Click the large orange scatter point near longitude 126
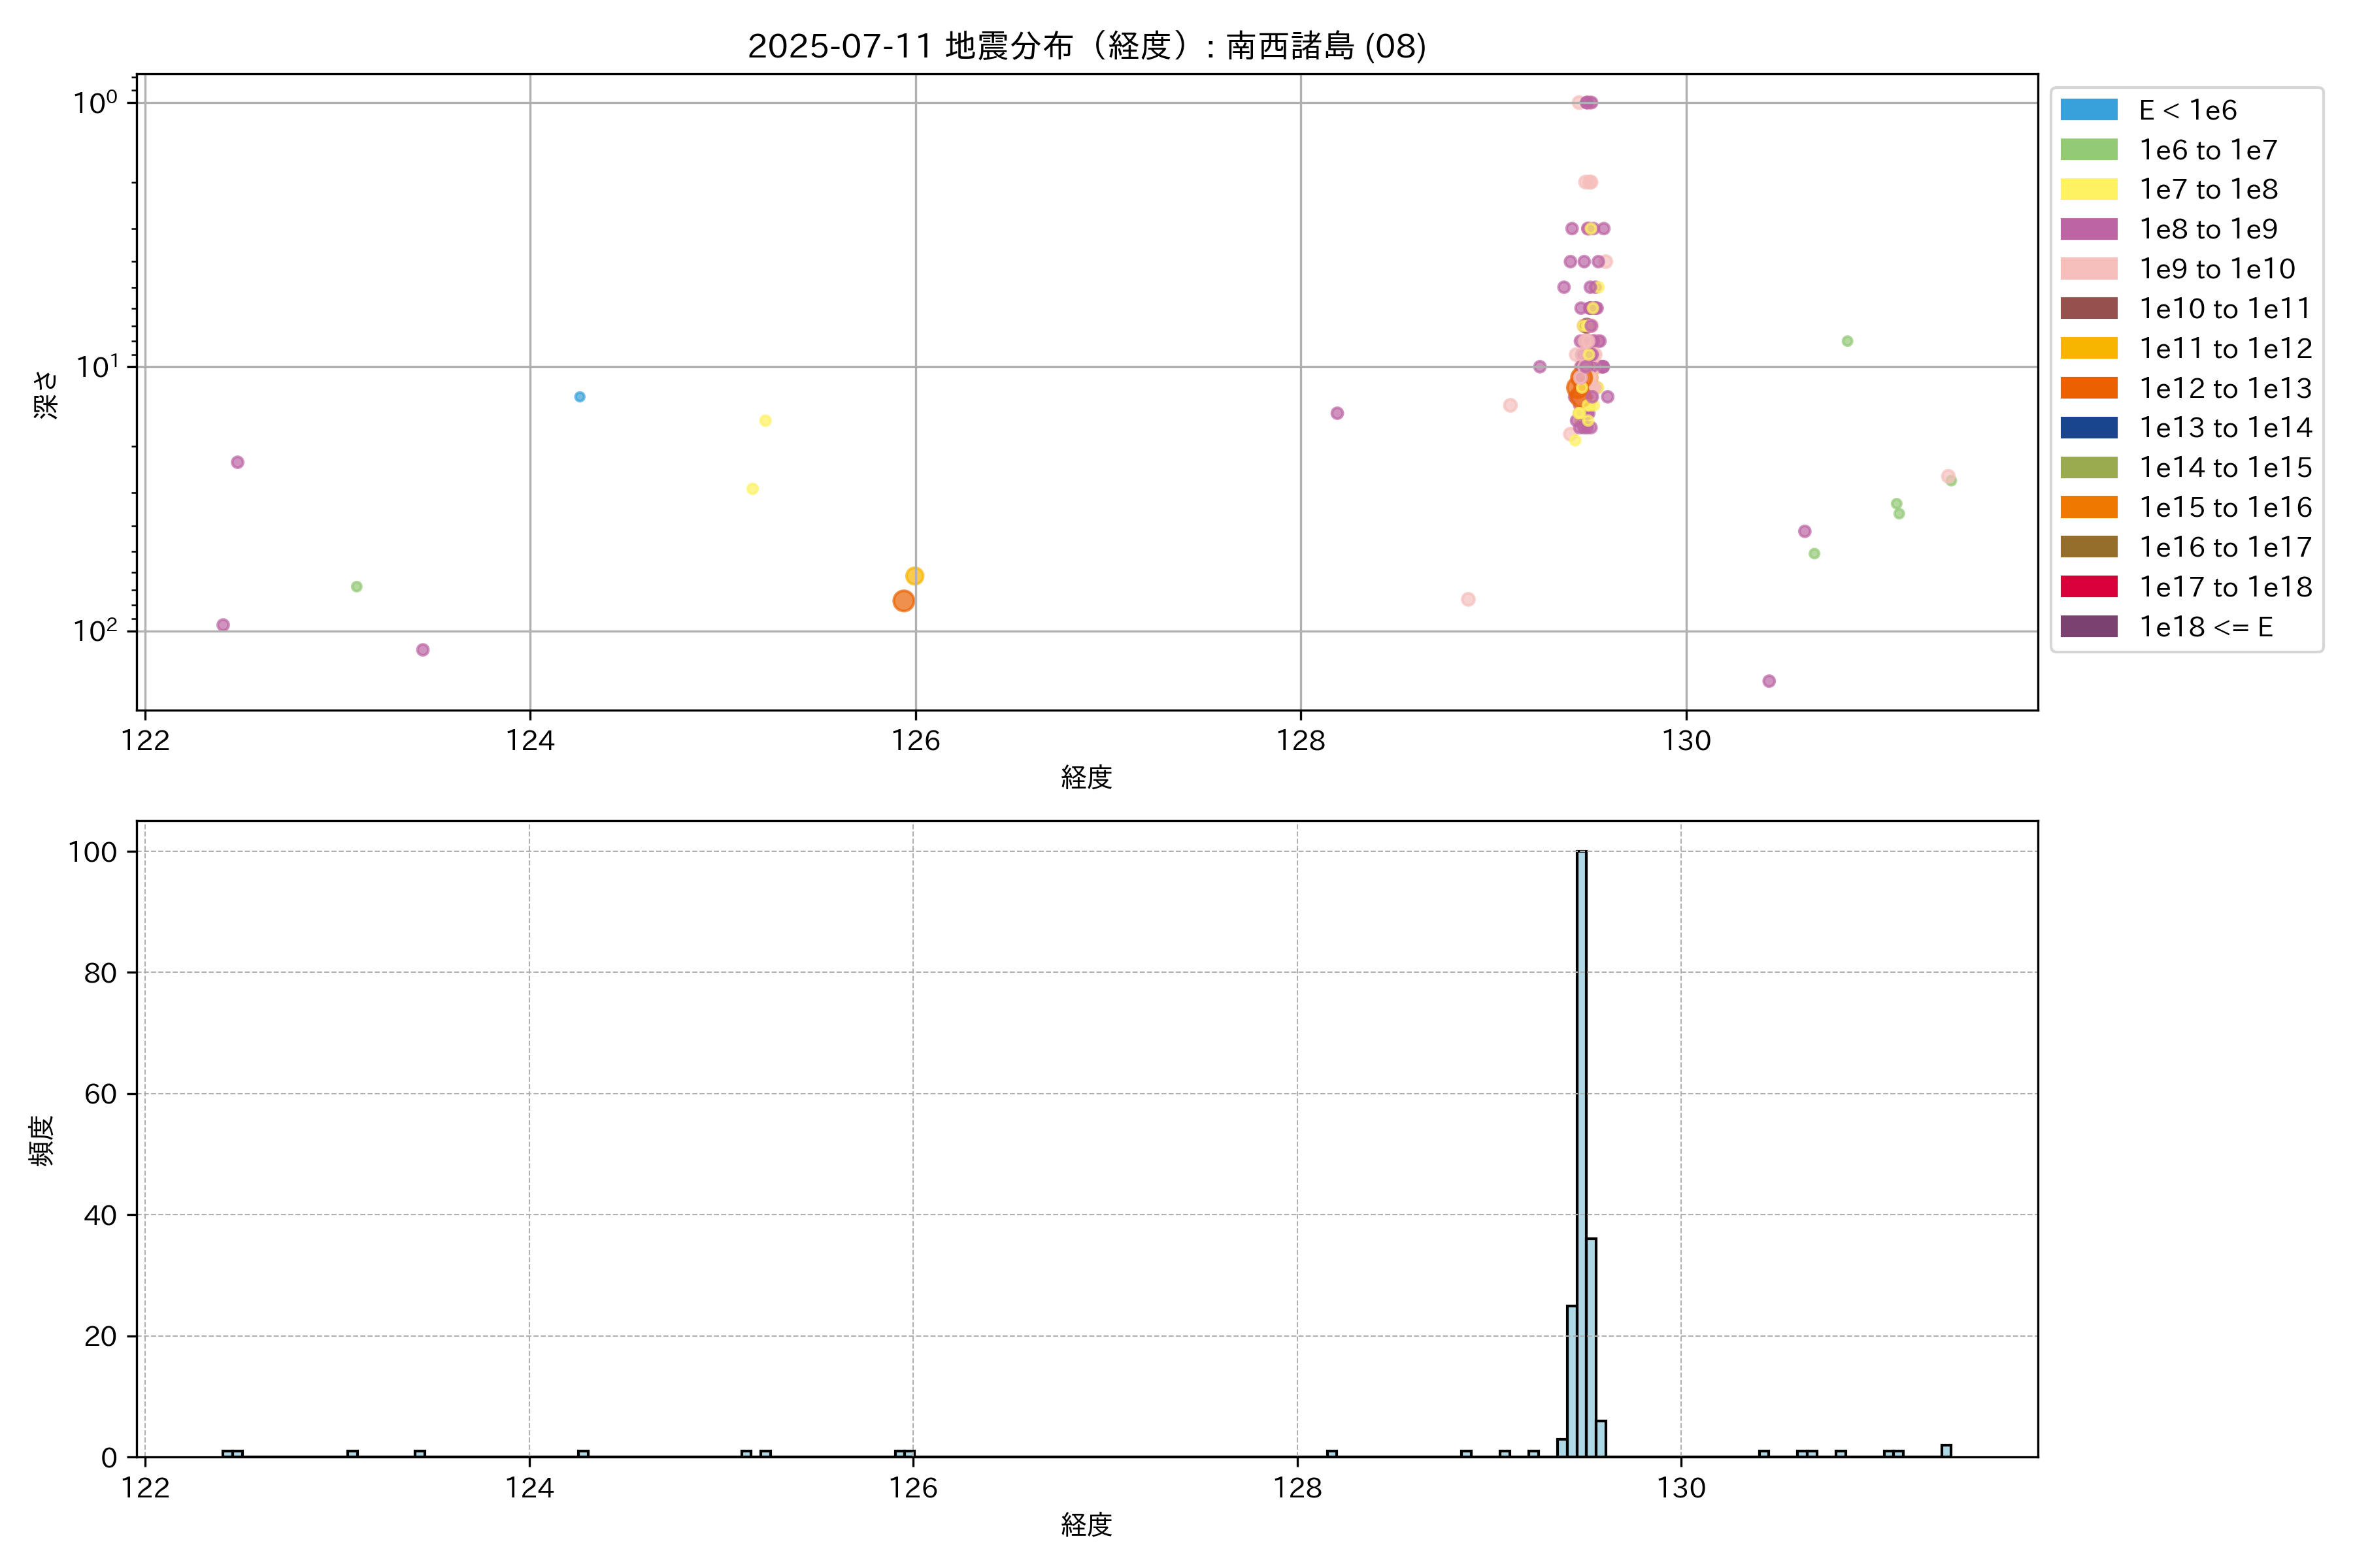The height and width of the screenshot is (1568, 2353). 903,601
